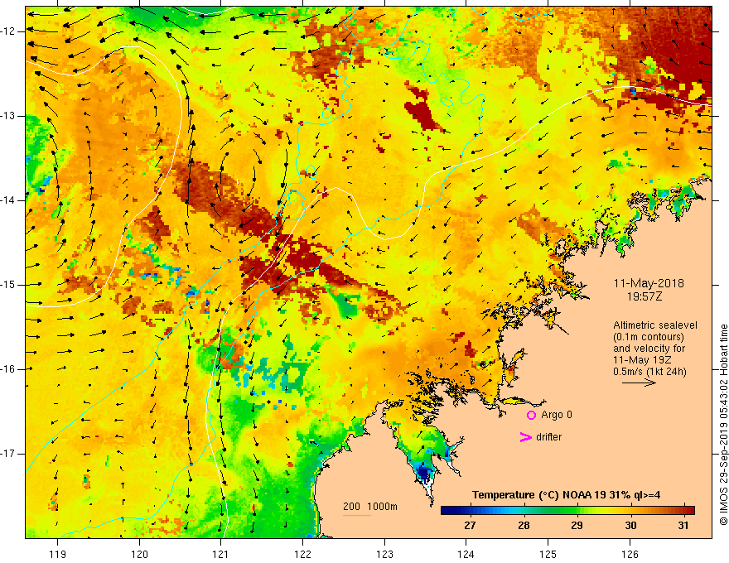Click the 0.5m/s velocity scale arrow
729x563 pixels.
(x=639, y=383)
